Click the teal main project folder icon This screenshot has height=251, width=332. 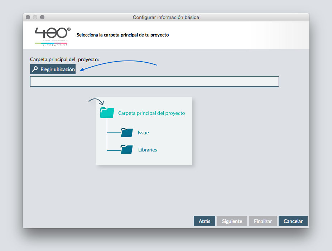pyautogui.click(x=107, y=113)
